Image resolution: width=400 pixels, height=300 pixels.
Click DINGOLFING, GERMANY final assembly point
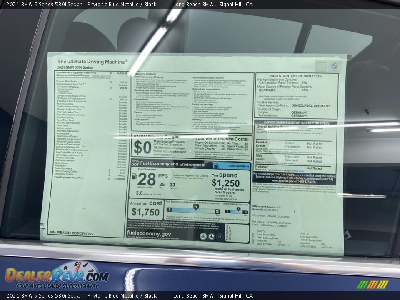[x=311, y=105]
